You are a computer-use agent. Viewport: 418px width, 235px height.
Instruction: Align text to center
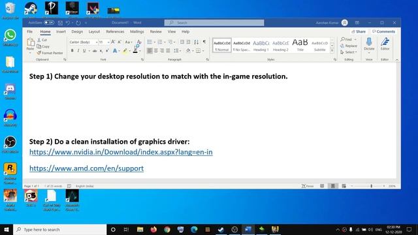click(156, 51)
